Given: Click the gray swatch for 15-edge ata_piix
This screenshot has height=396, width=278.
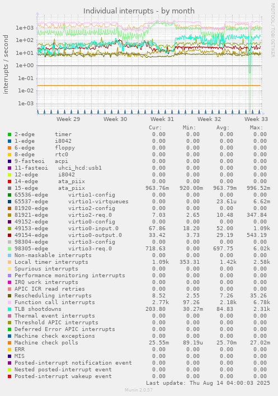Looking at the screenshot, I should (10, 188).
